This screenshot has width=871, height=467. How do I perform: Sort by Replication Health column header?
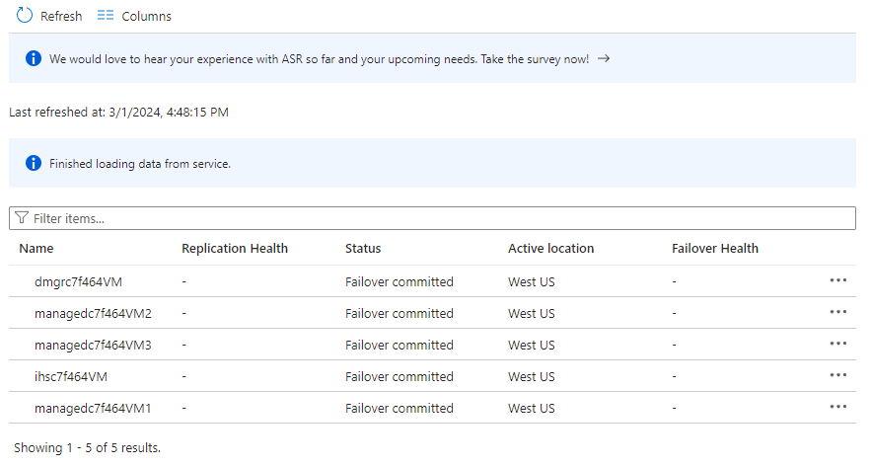click(235, 249)
